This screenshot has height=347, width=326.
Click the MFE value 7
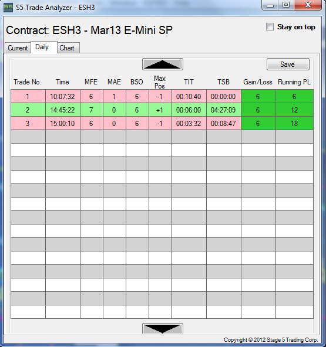coord(92,110)
